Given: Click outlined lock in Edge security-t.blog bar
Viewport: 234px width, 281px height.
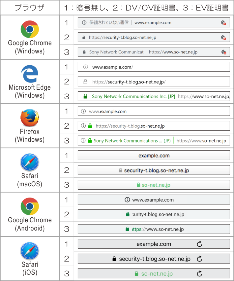Looking at the screenshot, I should [x=85, y=82].
